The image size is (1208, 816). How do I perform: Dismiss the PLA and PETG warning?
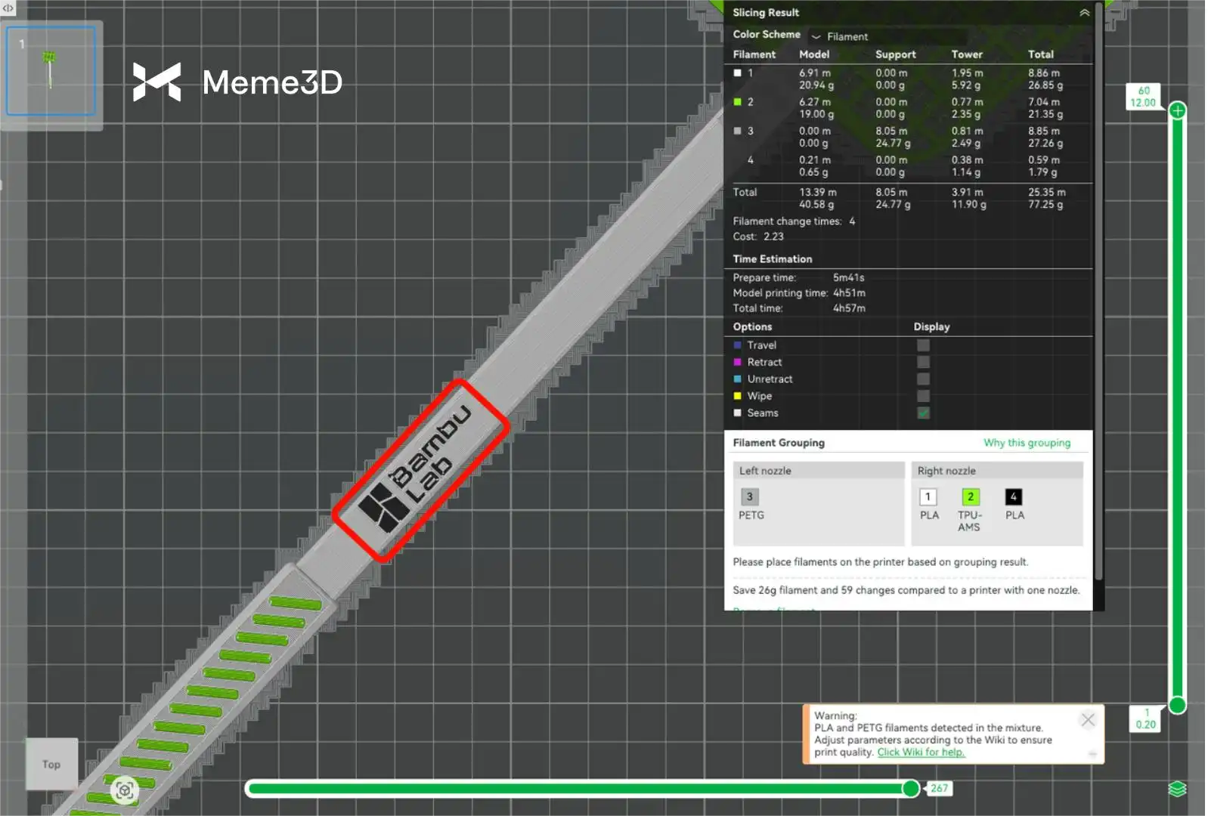click(1088, 720)
